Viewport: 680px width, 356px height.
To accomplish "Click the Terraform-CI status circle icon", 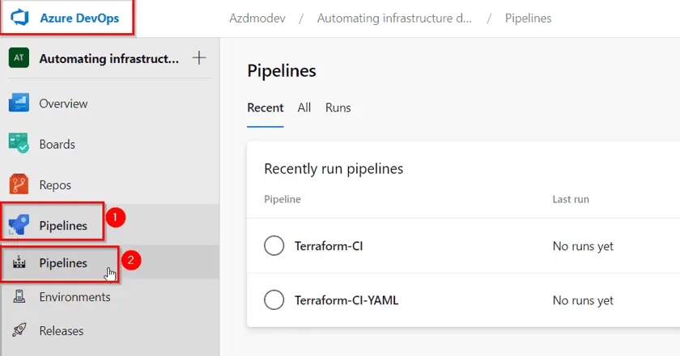I will click(274, 245).
